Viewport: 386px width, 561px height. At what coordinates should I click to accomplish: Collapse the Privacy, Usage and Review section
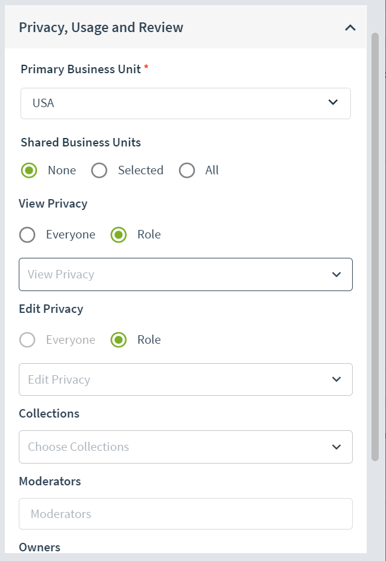coord(350,28)
